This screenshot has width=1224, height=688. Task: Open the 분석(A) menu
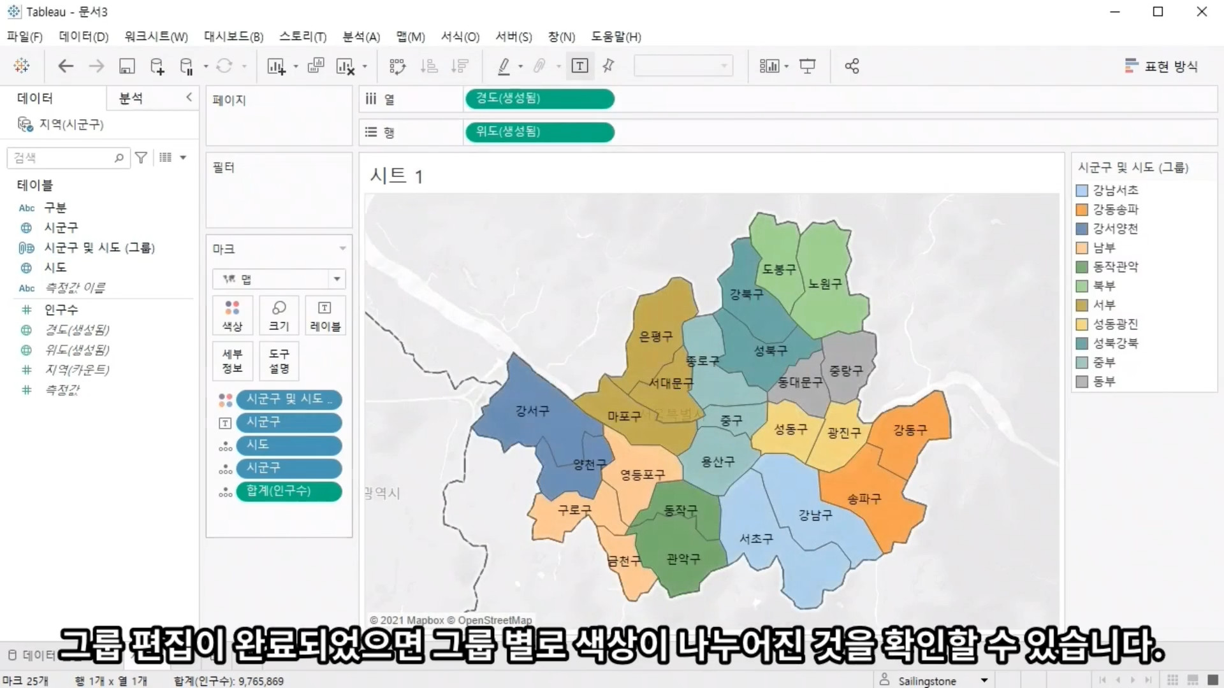(361, 37)
